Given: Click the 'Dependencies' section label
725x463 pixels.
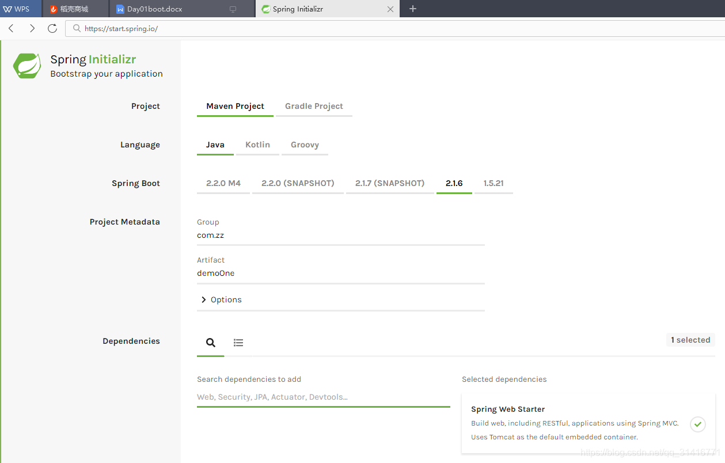Looking at the screenshot, I should pyautogui.click(x=131, y=341).
